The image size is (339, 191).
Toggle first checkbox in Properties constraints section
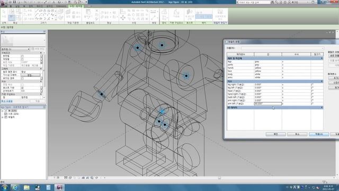(x=22, y=56)
